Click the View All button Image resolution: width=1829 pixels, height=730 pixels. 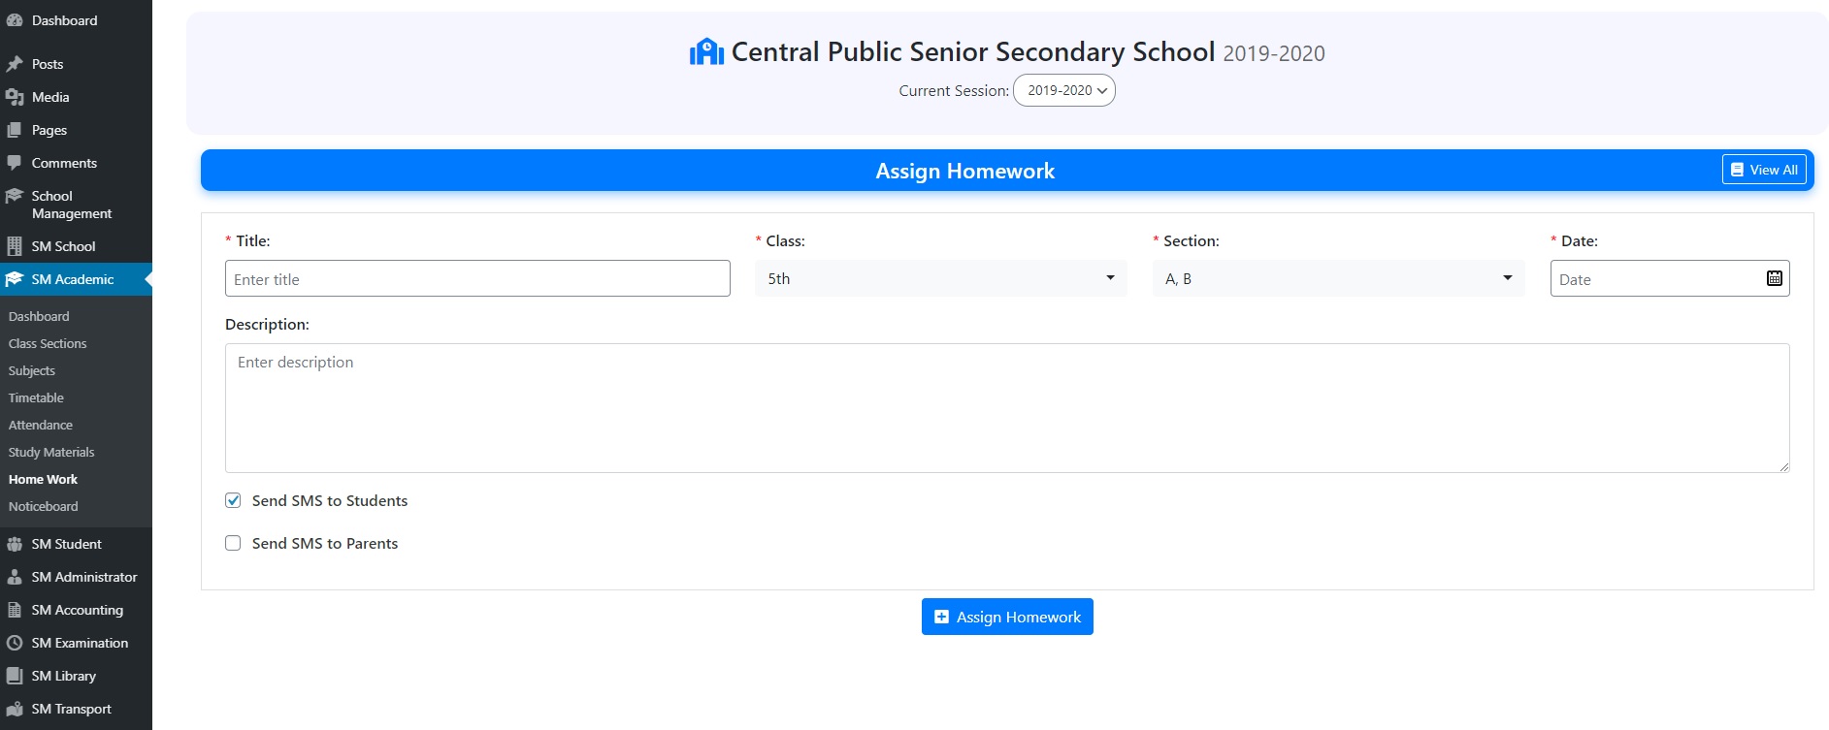coord(1764,170)
